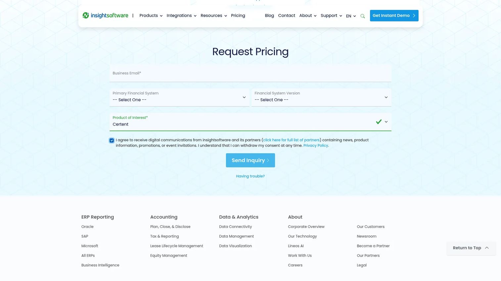501x281 pixels.
Task: Open the search magnifier icon
Action: pos(363,16)
